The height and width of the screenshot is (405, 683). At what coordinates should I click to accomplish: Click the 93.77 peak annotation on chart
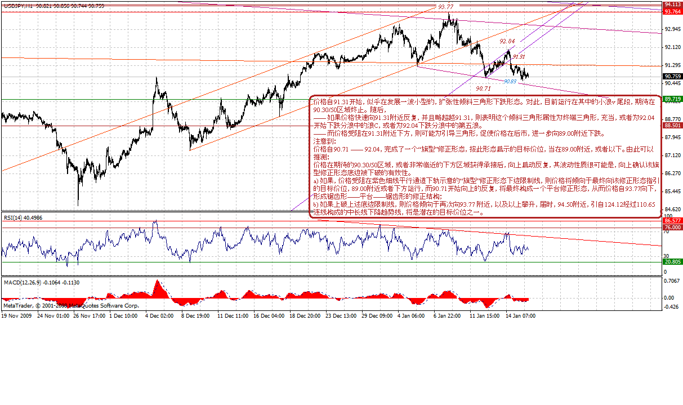tap(445, 7)
